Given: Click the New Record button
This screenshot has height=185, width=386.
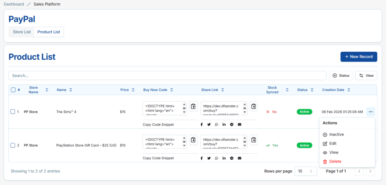Looking at the screenshot, I should click(x=358, y=57).
